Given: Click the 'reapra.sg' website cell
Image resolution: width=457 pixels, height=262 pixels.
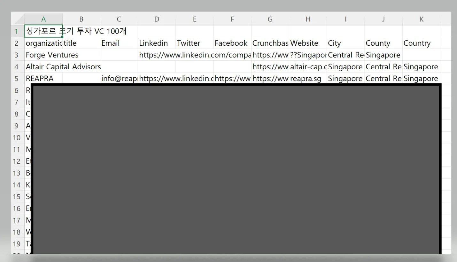Looking at the screenshot, I should 308,78.
